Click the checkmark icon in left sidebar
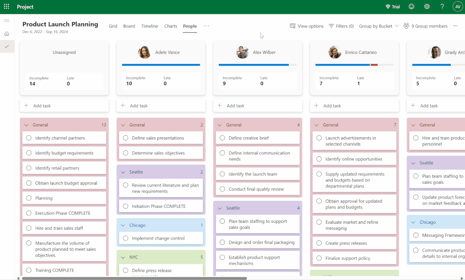 7,47
